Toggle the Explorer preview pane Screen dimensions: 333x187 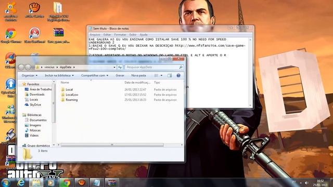pos(170,75)
